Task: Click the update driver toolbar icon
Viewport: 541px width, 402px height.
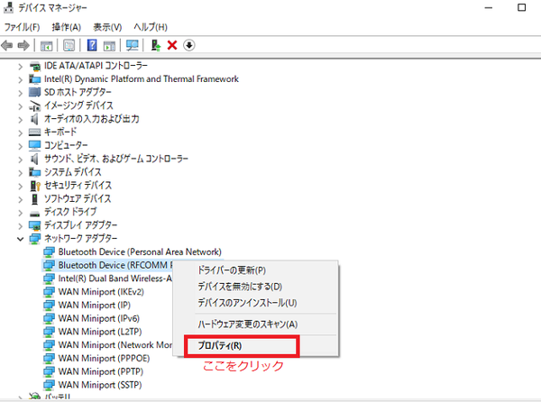Action: [x=156, y=45]
